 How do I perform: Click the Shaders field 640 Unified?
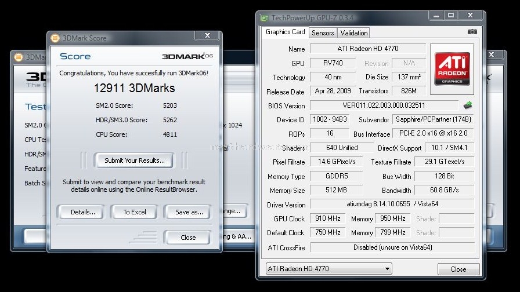tap(342, 148)
